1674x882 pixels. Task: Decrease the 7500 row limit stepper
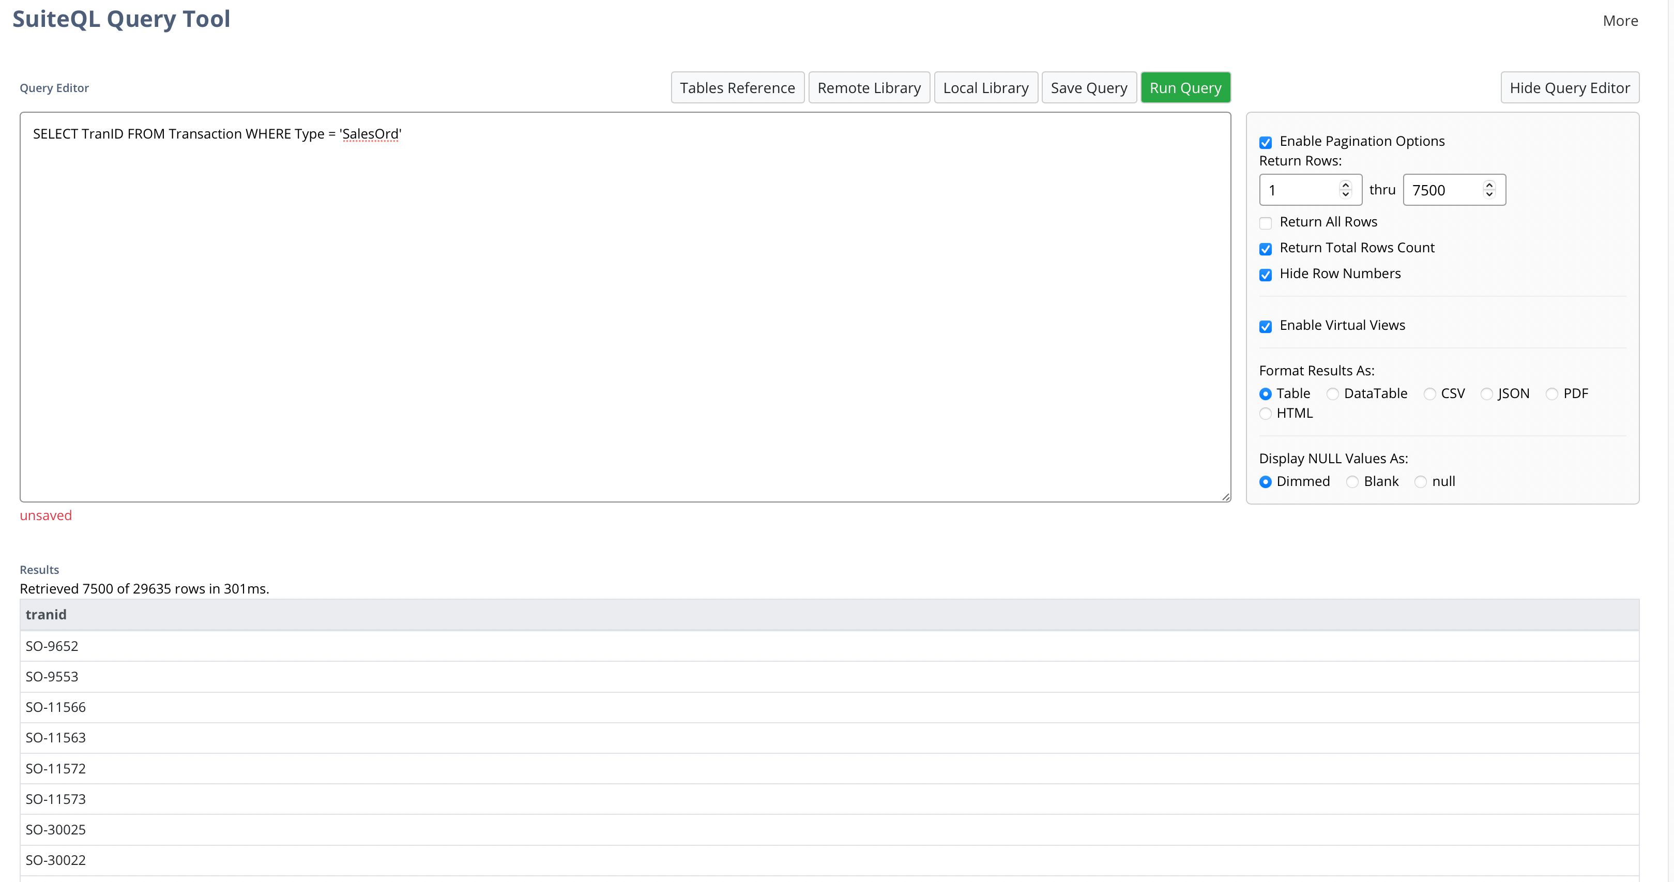coord(1489,194)
